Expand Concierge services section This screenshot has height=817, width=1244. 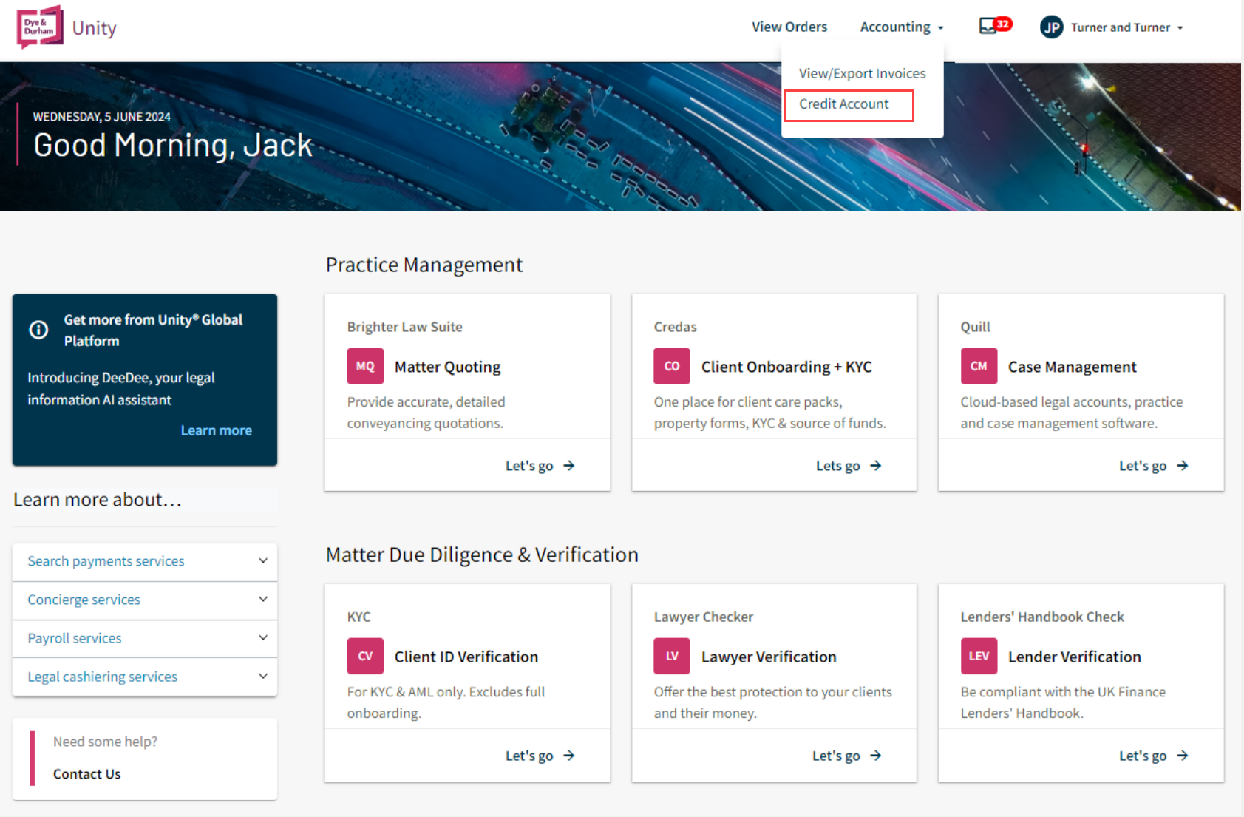tap(145, 600)
